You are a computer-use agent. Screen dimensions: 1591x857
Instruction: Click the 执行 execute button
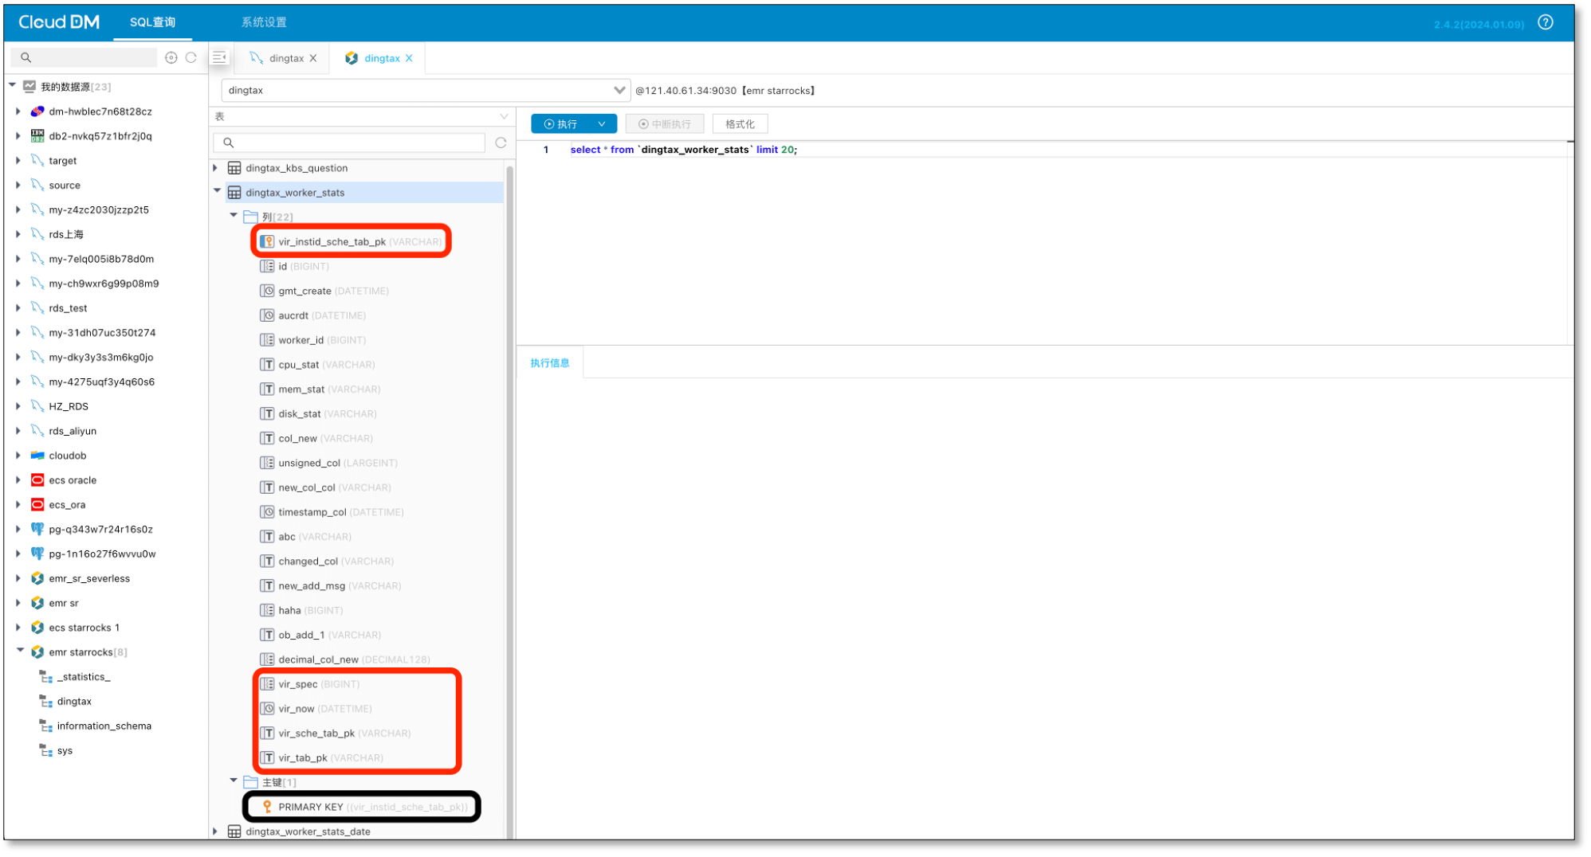561,124
